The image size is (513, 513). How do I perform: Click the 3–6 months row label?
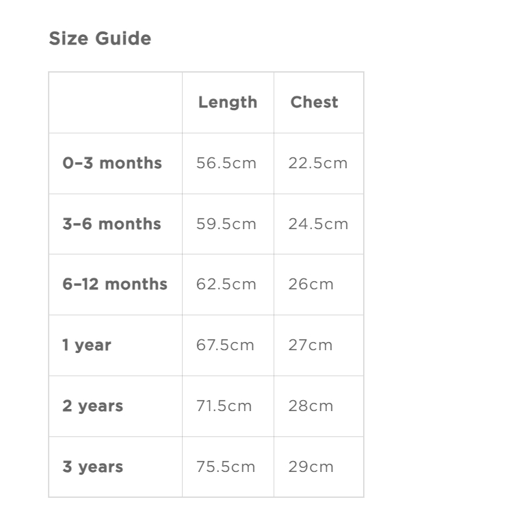(111, 224)
